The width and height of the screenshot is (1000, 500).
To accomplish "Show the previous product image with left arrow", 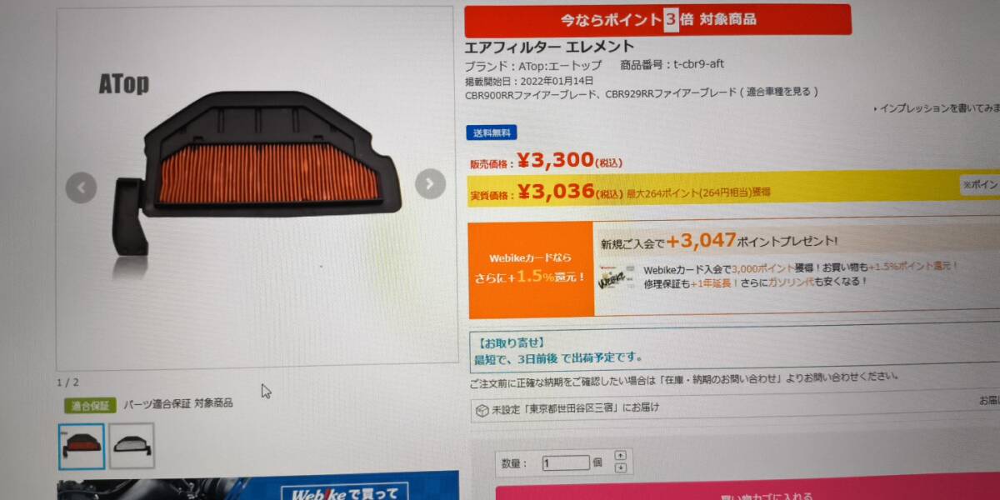I will coord(81,187).
